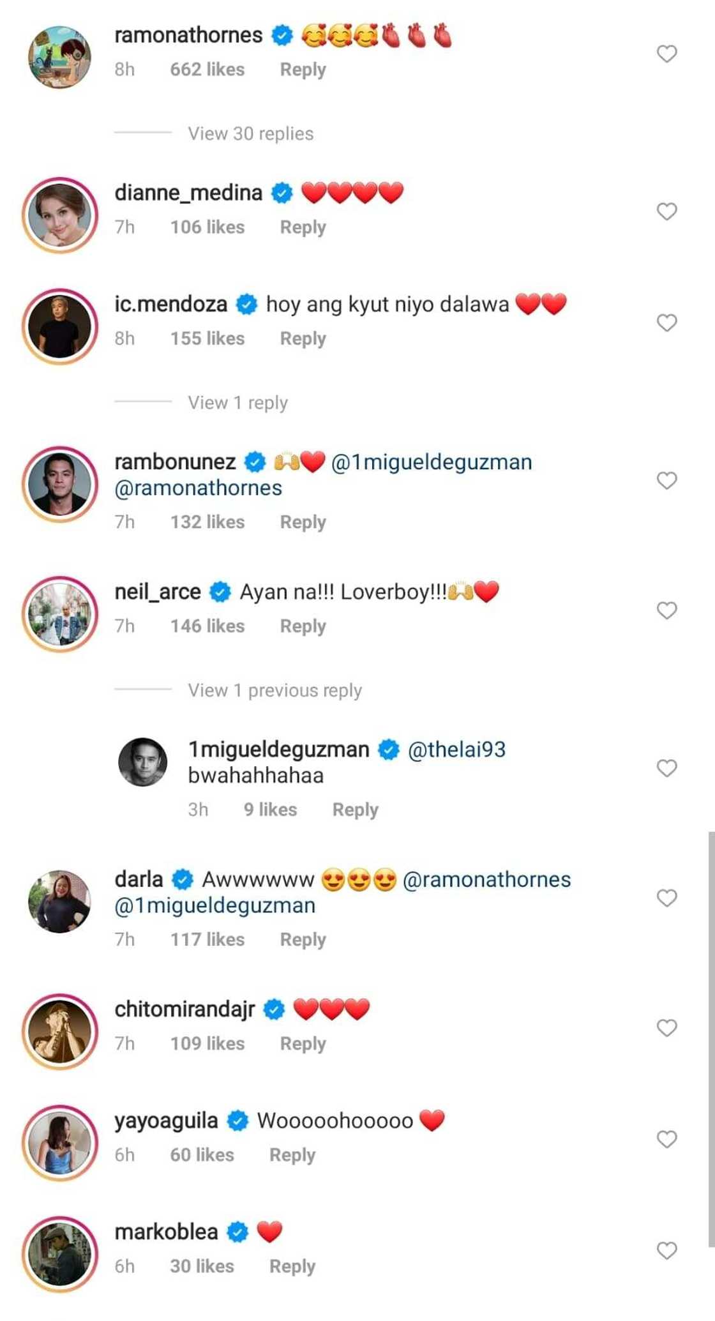Reply to dianne_medina's comment
715x1321 pixels.
tap(303, 227)
